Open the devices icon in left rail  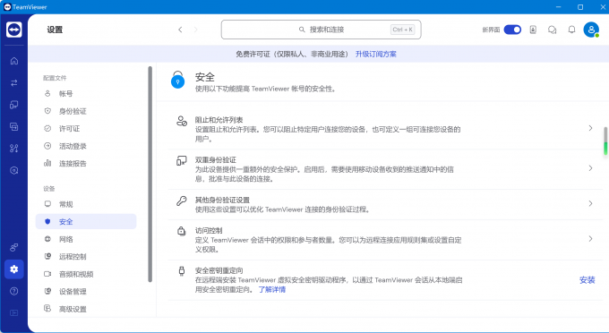(x=14, y=105)
